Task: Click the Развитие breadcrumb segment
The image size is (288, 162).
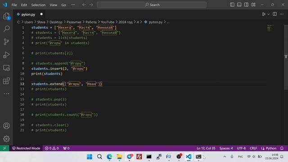Action: click(x=74, y=22)
